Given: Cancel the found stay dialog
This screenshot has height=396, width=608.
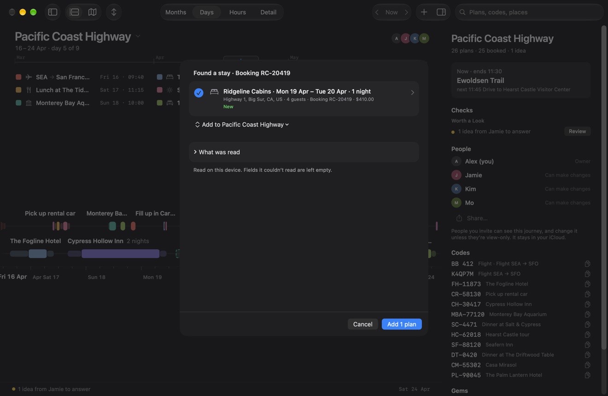Looking at the screenshot, I should (362, 324).
